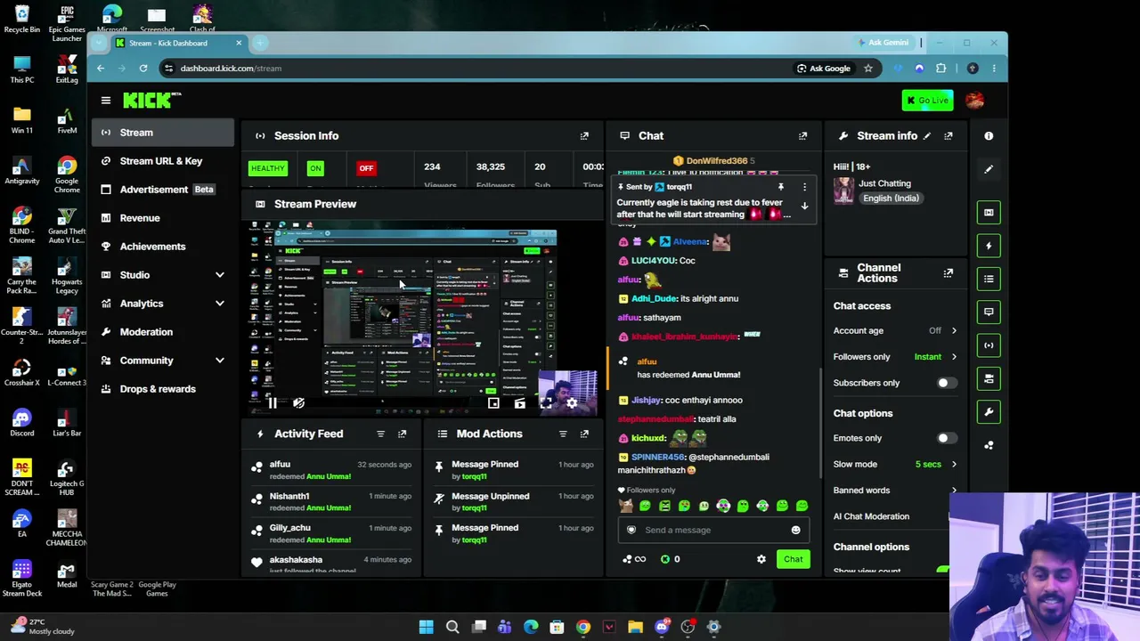
Task: Go to Revenue page
Action: point(162,218)
